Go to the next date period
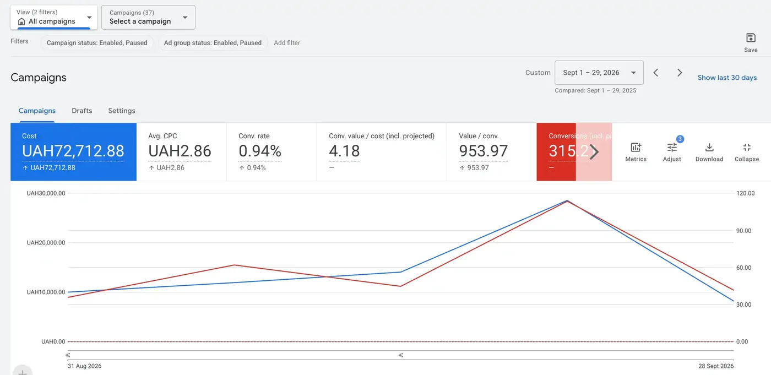The width and height of the screenshot is (771, 375). pos(680,73)
